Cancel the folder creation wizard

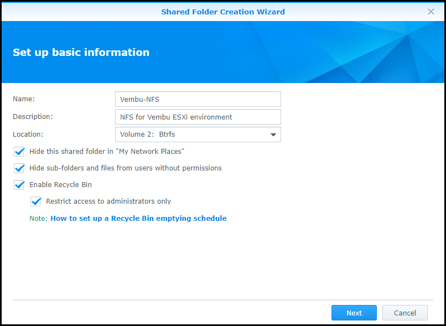pyautogui.click(x=404, y=313)
